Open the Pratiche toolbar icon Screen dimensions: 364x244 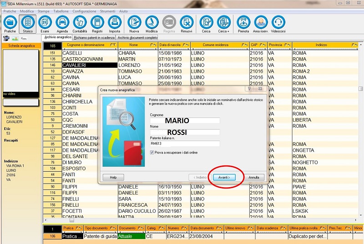10,23
